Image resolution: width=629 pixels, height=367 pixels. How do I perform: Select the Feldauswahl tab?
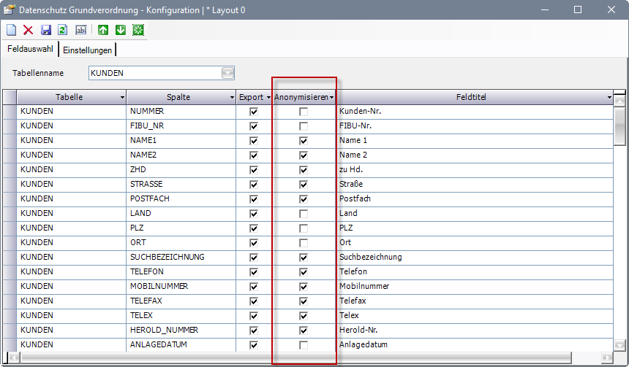29,50
